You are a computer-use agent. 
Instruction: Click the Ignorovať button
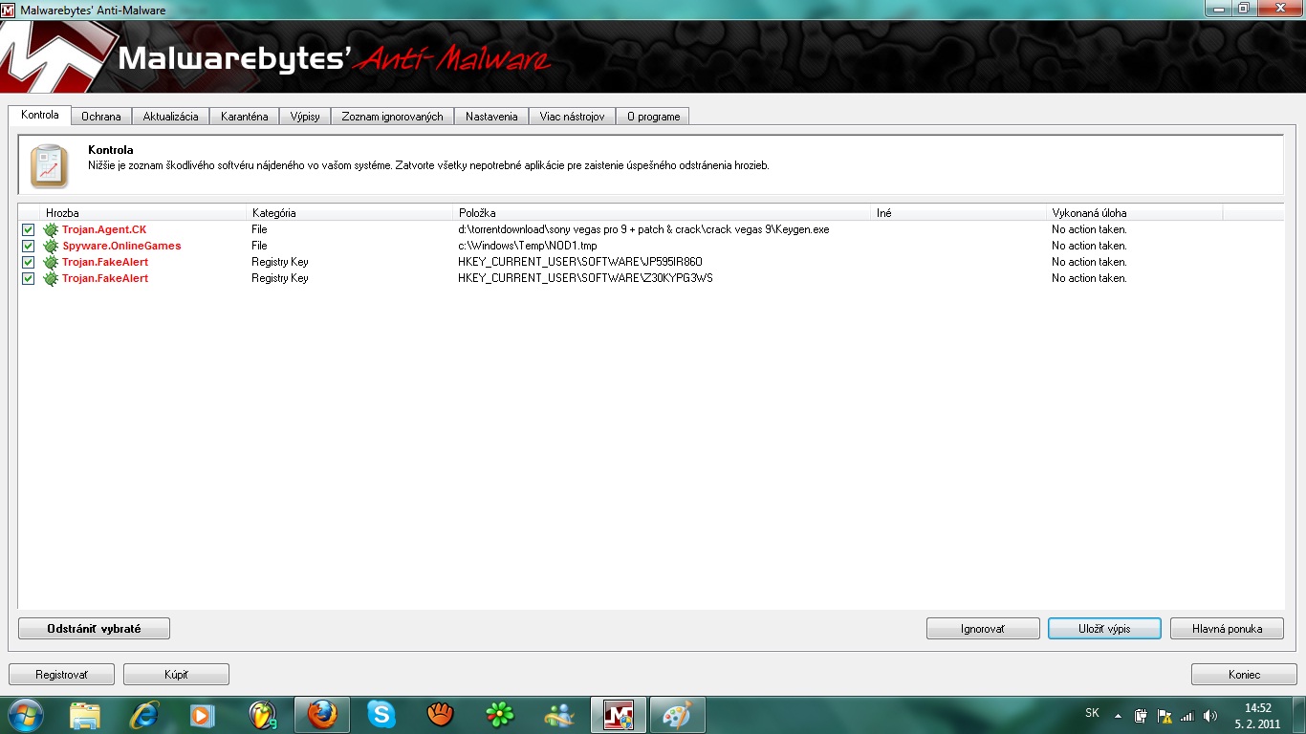pyautogui.click(x=983, y=629)
